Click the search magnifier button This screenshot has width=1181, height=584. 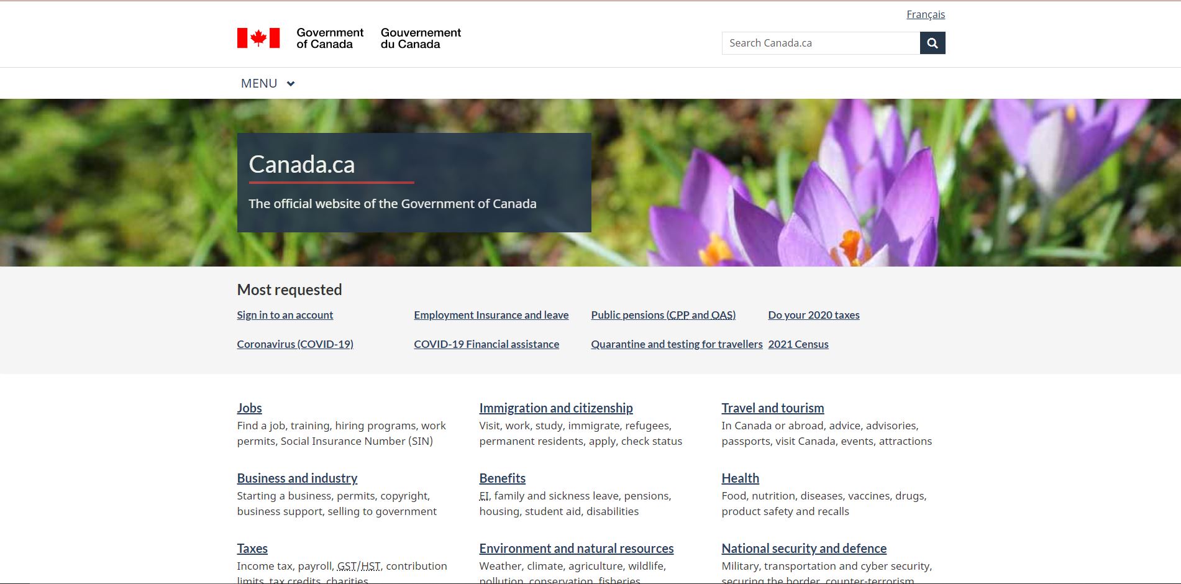tap(932, 43)
